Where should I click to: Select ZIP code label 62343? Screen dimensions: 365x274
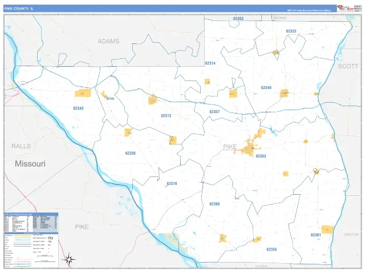click(78, 108)
